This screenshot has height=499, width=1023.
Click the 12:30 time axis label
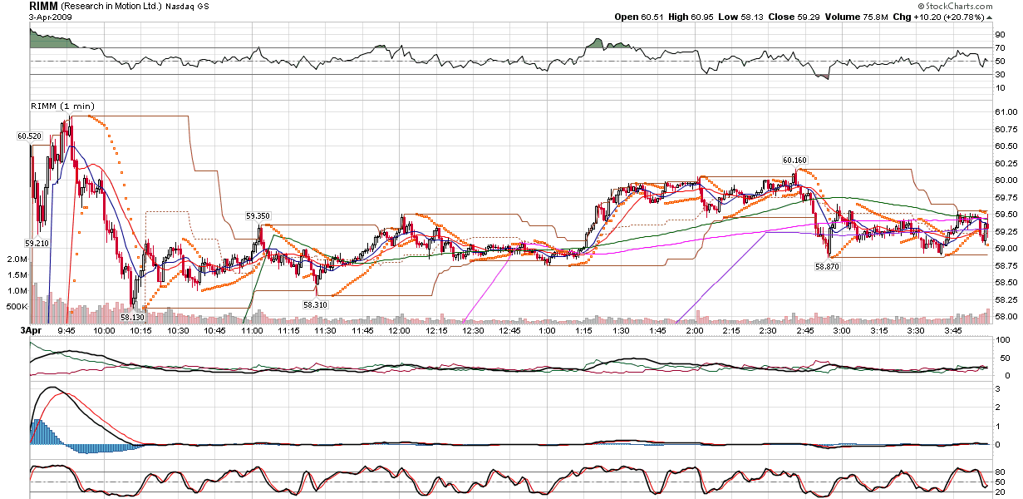tap(474, 330)
